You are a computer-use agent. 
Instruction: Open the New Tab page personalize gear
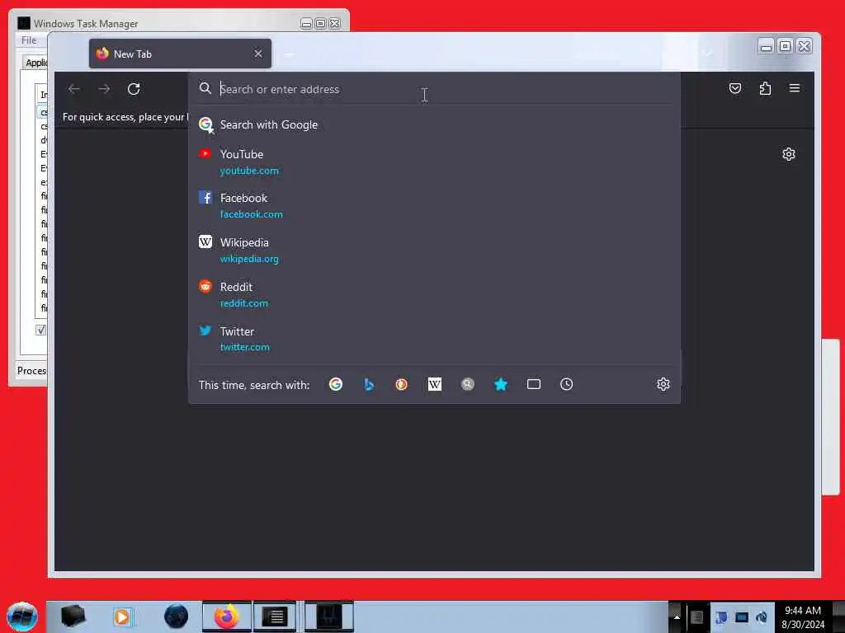click(x=788, y=154)
